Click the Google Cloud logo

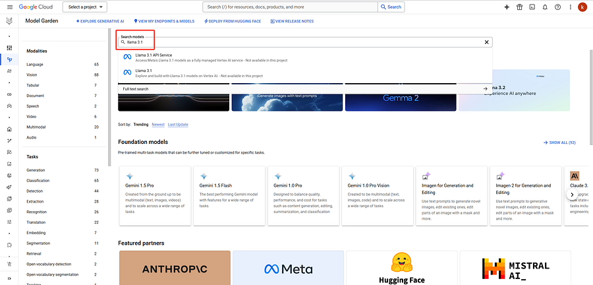tap(36, 7)
